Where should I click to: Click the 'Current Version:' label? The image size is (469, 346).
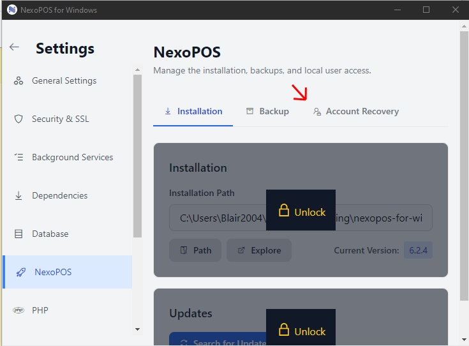(366, 250)
